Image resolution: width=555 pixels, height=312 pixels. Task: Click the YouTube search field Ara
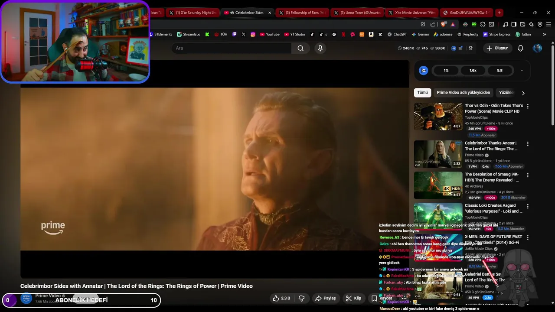click(x=232, y=48)
